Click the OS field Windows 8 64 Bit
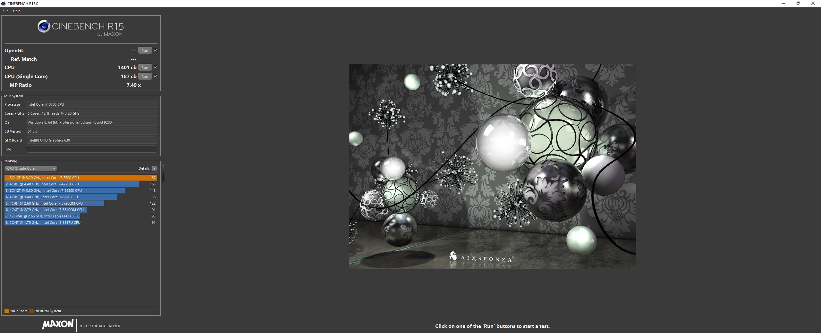821x333 pixels. (91, 122)
